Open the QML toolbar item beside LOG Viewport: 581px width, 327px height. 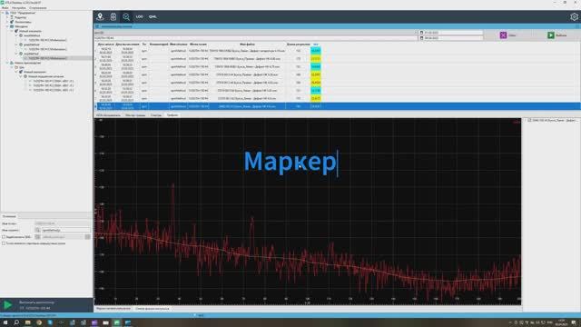[x=153, y=16]
